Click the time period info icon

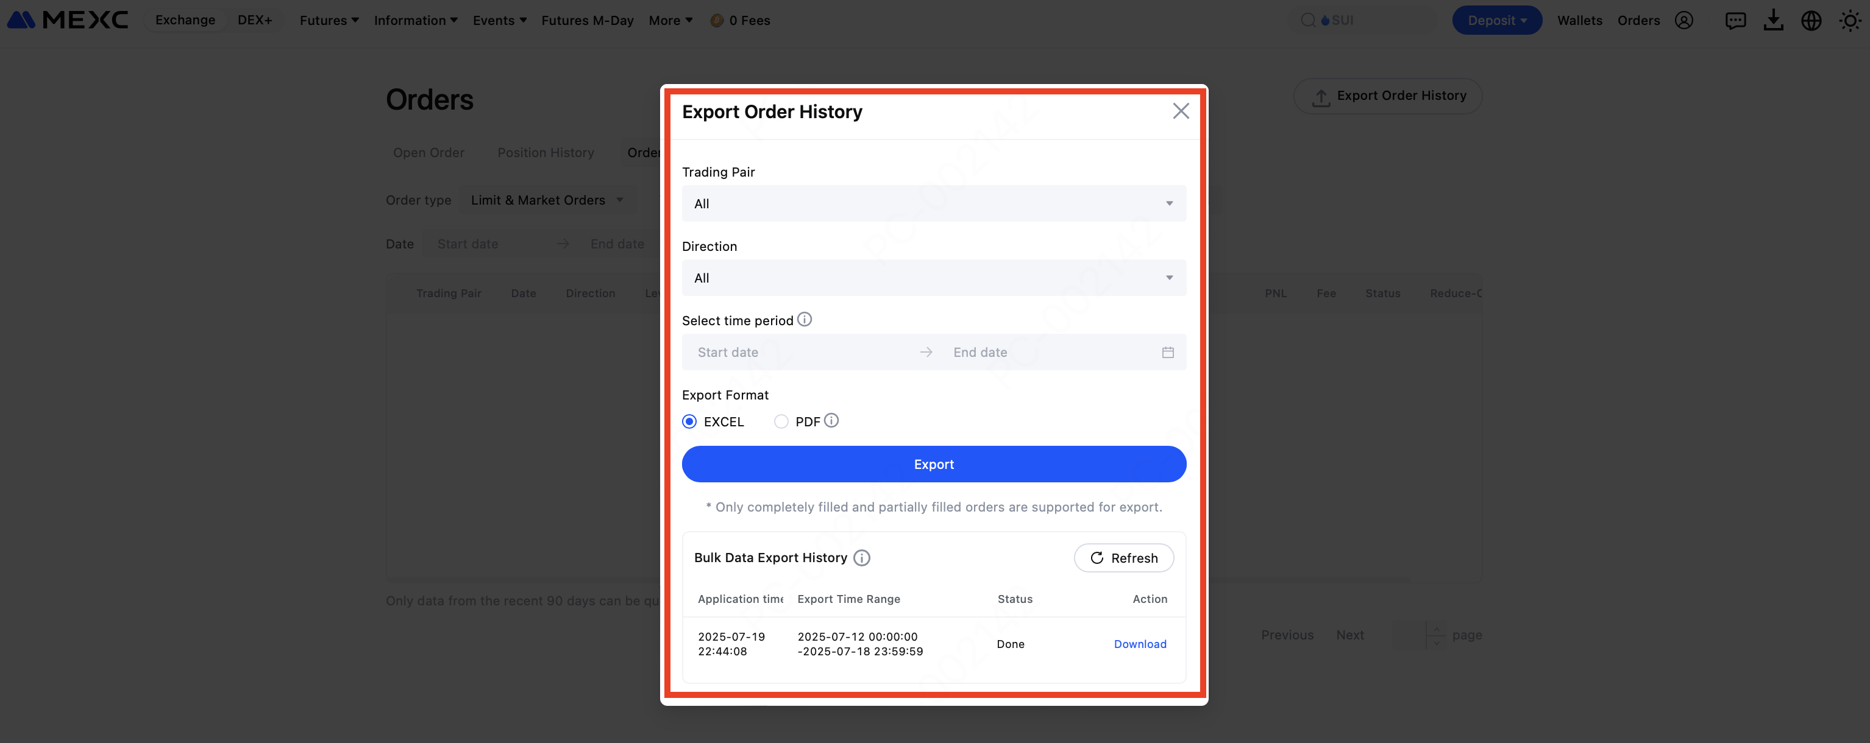tap(805, 319)
